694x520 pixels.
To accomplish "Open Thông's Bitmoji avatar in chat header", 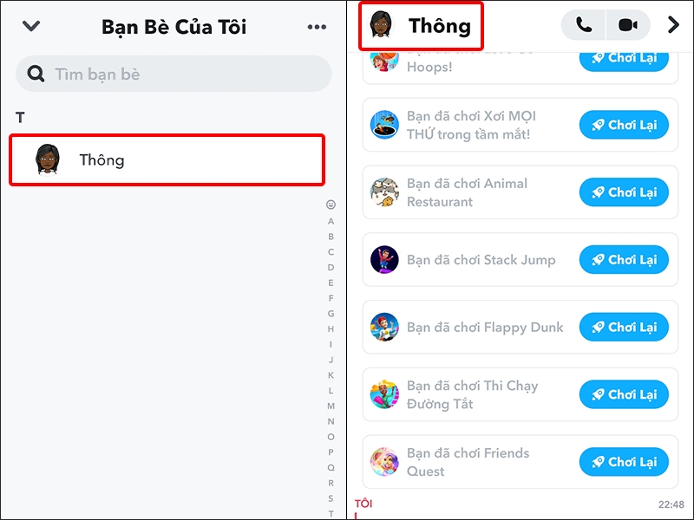I will 380,24.
